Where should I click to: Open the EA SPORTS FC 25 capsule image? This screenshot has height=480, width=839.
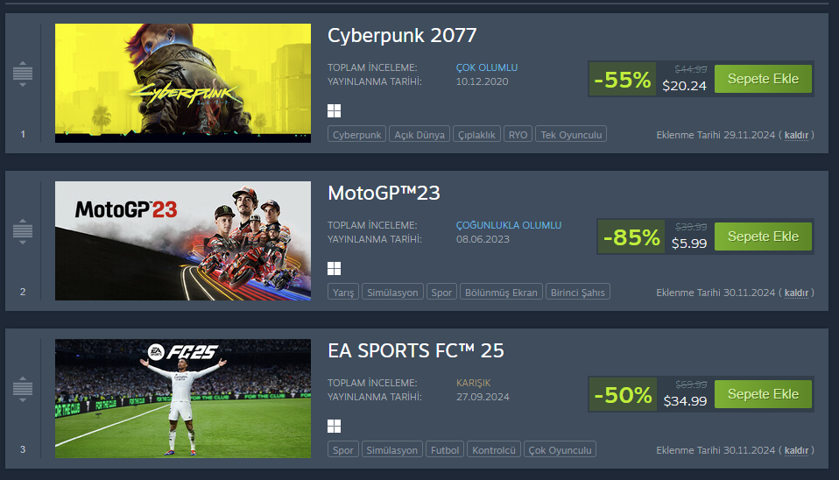point(183,399)
